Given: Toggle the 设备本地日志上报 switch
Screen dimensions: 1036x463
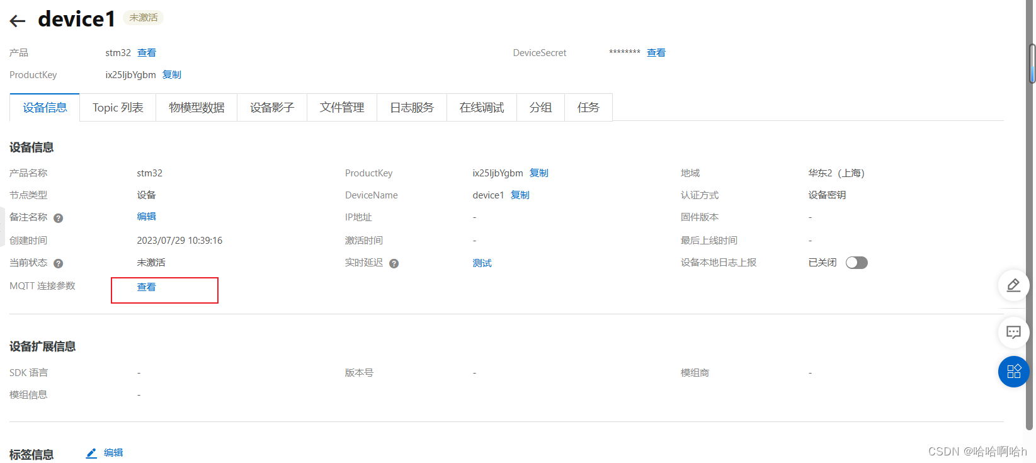Looking at the screenshot, I should tap(856, 263).
